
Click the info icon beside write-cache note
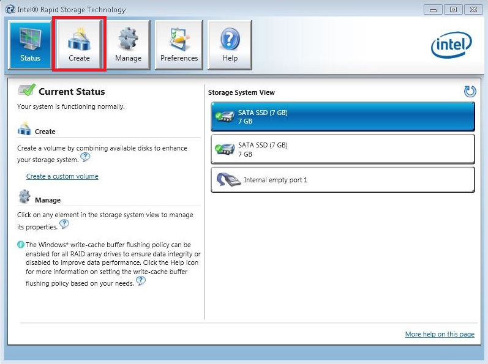coord(21,245)
